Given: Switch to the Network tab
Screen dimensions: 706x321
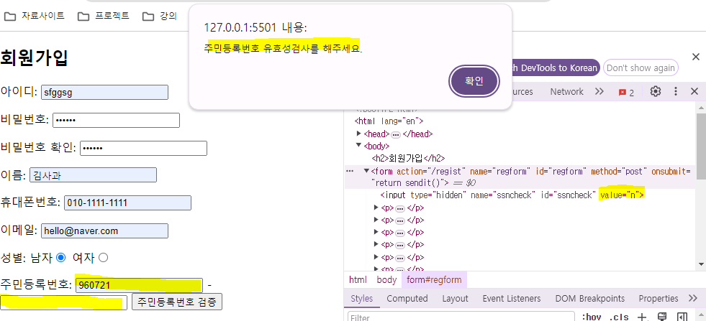Looking at the screenshot, I should click(566, 92).
